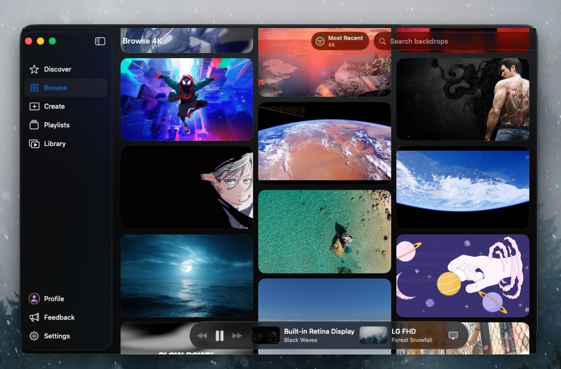The width and height of the screenshot is (561, 369).
Task: Open the Feedback label
Action: click(59, 317)
